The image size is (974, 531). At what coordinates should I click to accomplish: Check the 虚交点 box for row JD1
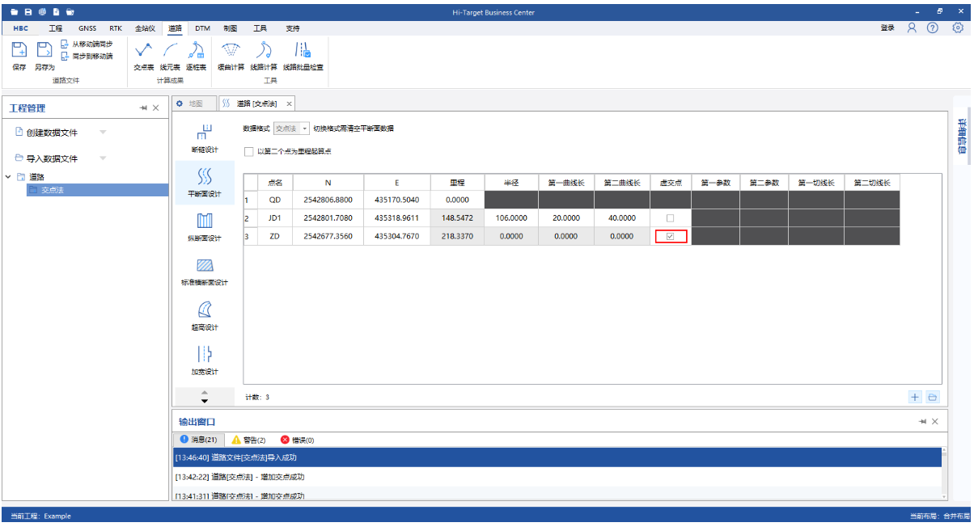[x=670, y=218]
